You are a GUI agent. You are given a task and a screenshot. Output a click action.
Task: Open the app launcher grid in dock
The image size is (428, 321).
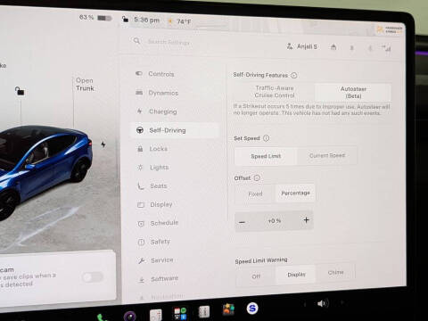click(180, 314)
